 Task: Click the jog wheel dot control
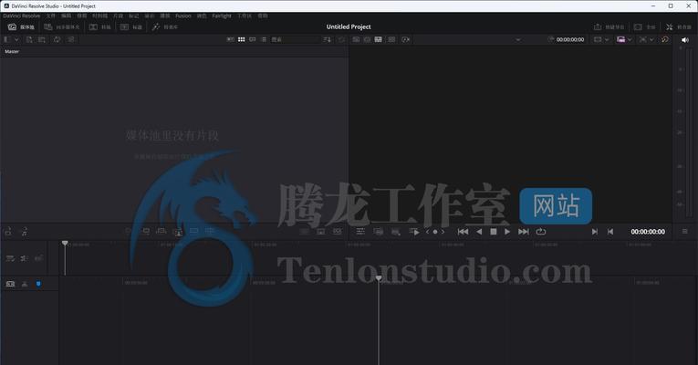[435, 232]
